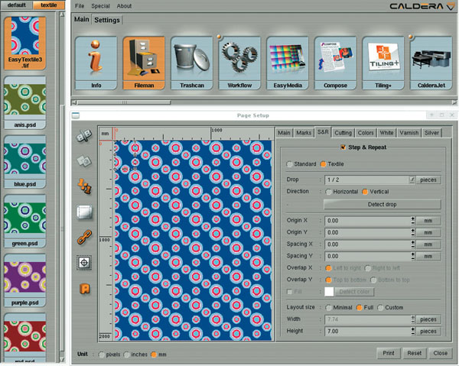459x366 pixels.
Task: Close the Page Setup dialog
Action: point(440,353)
